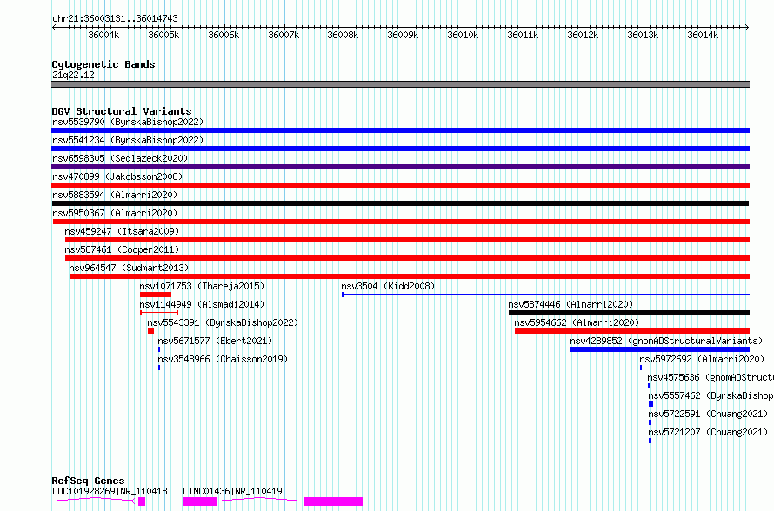774x511 pixels.
Task: Open gene LINC01436|NR_110419 label
Action: (232, 491)
